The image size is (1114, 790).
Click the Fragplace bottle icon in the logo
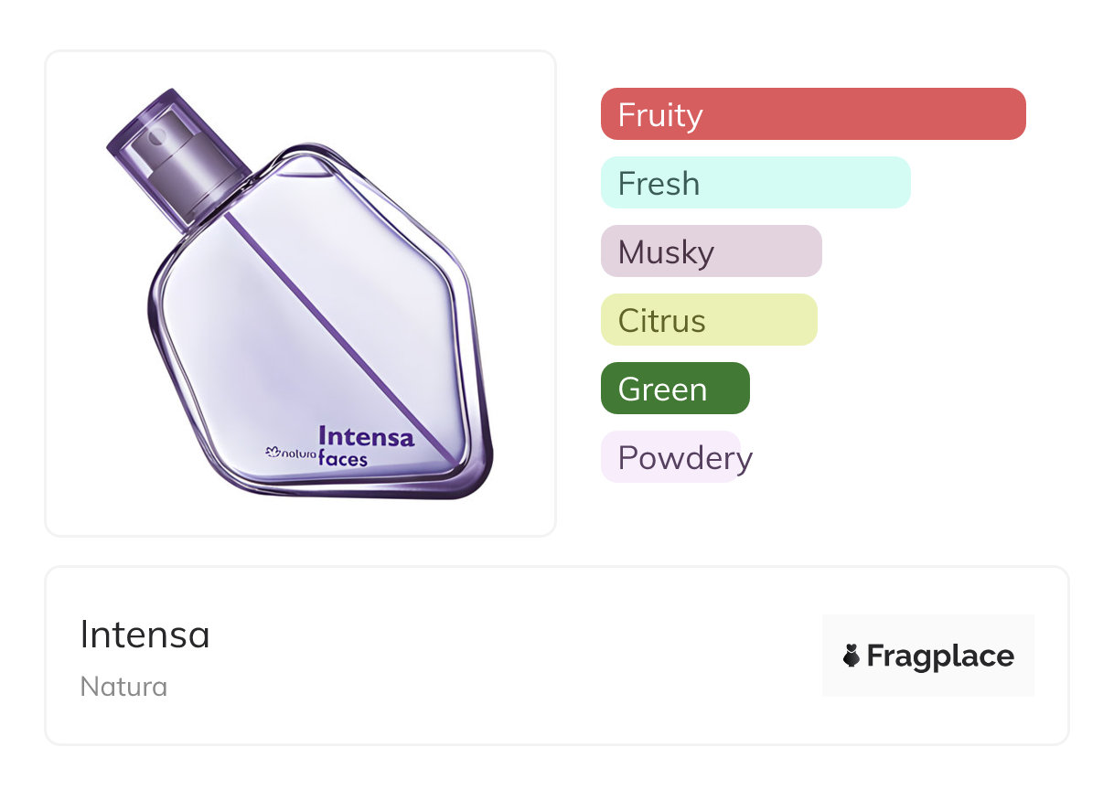pyautogui.click(x=852, y=656)
